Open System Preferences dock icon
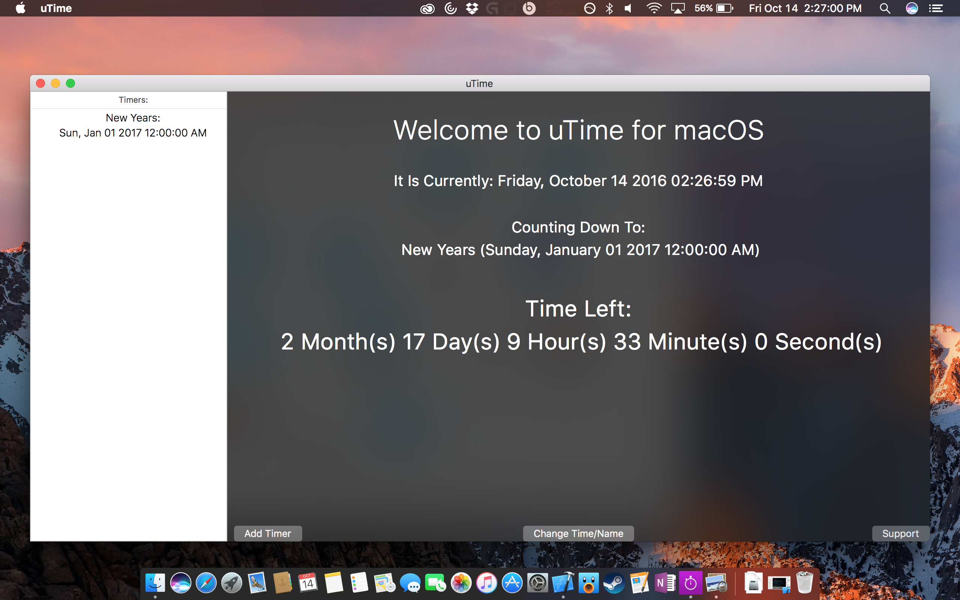Viewport: 960px width, 600px height. pos(537,583)
